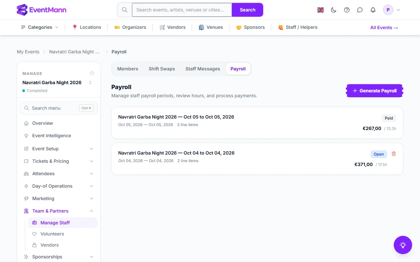Image resolution: width=420 pixels, height=262 pixels.
Task: Click the purple Search button
Action: click(247, 10)
